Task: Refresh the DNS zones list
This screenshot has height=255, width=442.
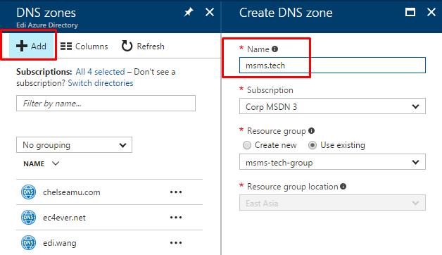Action: [143, 46]
